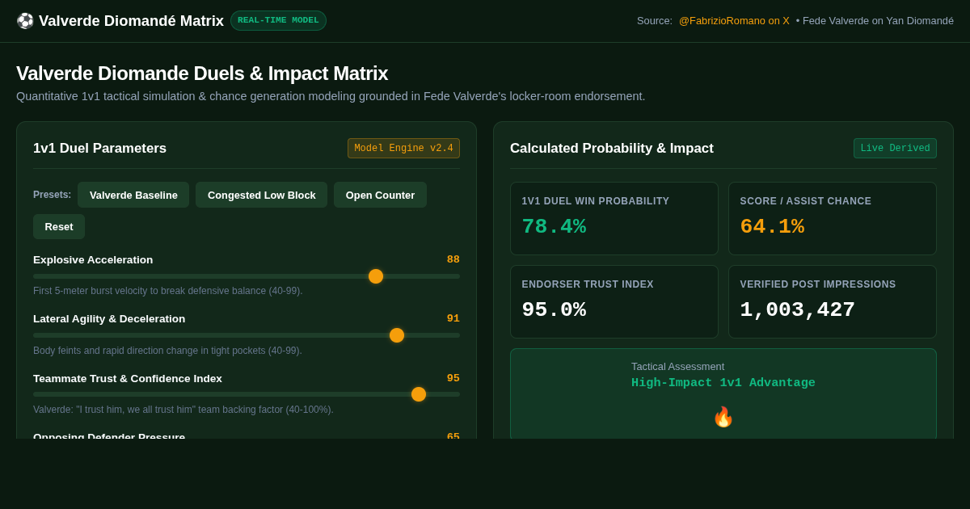This screenshot has width=970, height=509.
Task: Click the Explosive Acceleration slider handle
Action: (376, 276)
